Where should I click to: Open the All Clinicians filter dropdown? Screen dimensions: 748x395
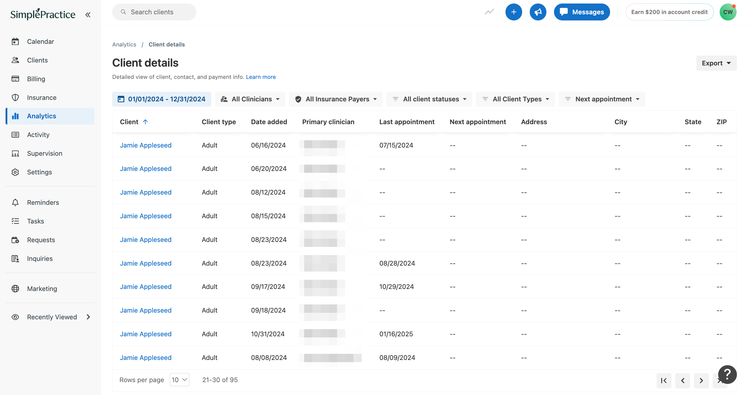point(250,99)
